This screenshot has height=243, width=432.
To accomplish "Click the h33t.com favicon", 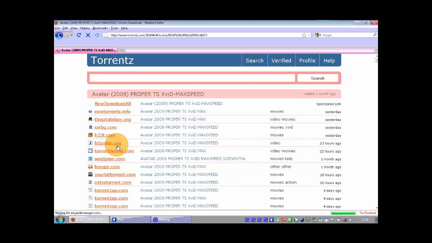I will tap(90, 135).
